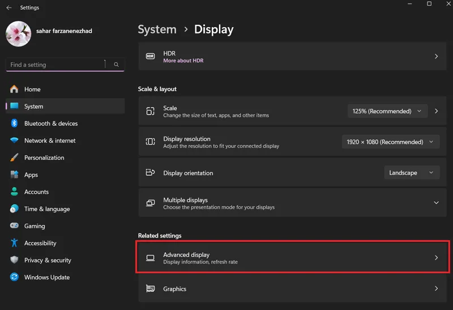Click the back arrow icon beside Settings
Screen dimensions: 453x310
click(9, 7)
